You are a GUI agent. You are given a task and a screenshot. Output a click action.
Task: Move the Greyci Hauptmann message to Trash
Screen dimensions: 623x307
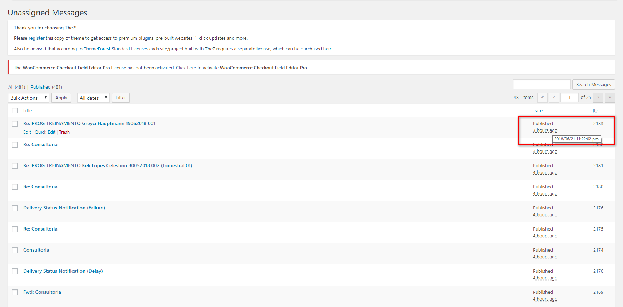[64, 132]
